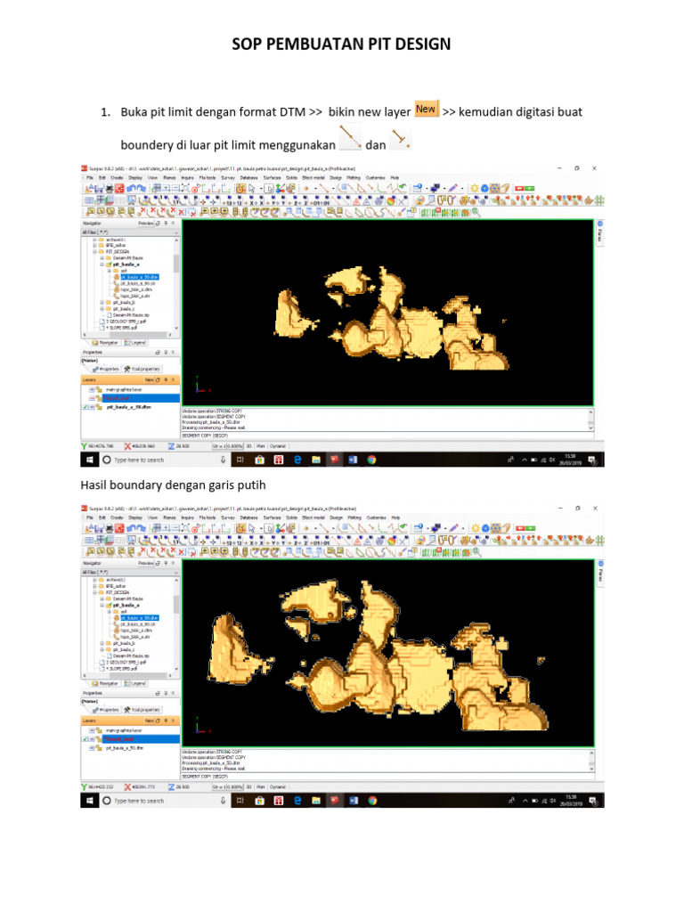Click Preview in first screenshot Navigator header
Screen dimensions: 684x912
[145, 224]
